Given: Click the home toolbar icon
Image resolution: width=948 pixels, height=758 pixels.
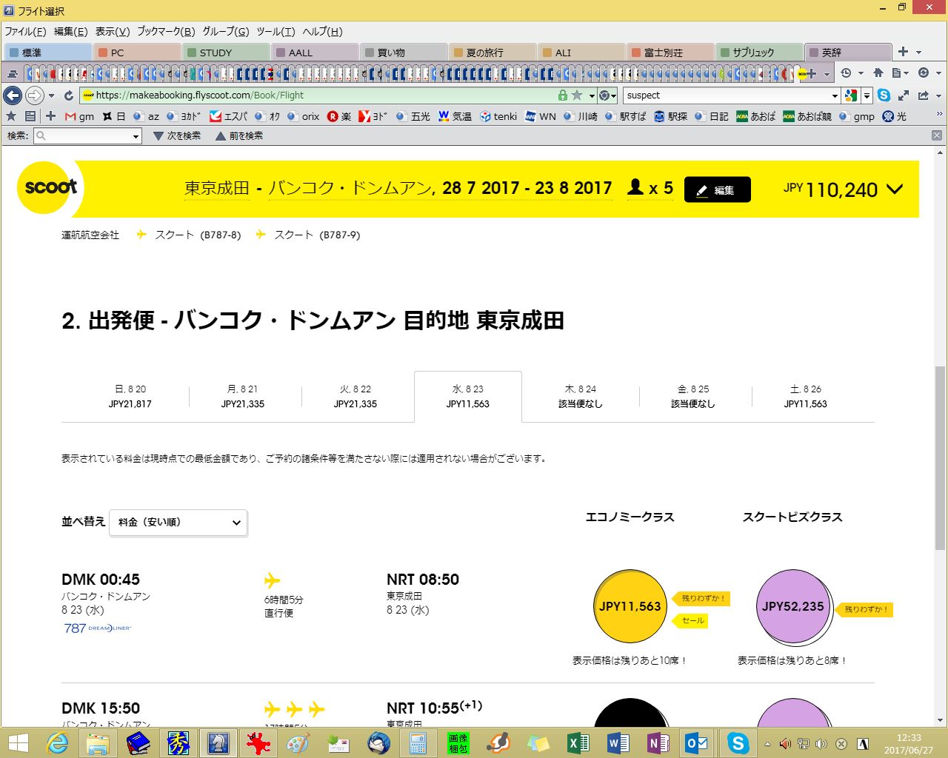Looking at the screenshot, I should (878, 73).
